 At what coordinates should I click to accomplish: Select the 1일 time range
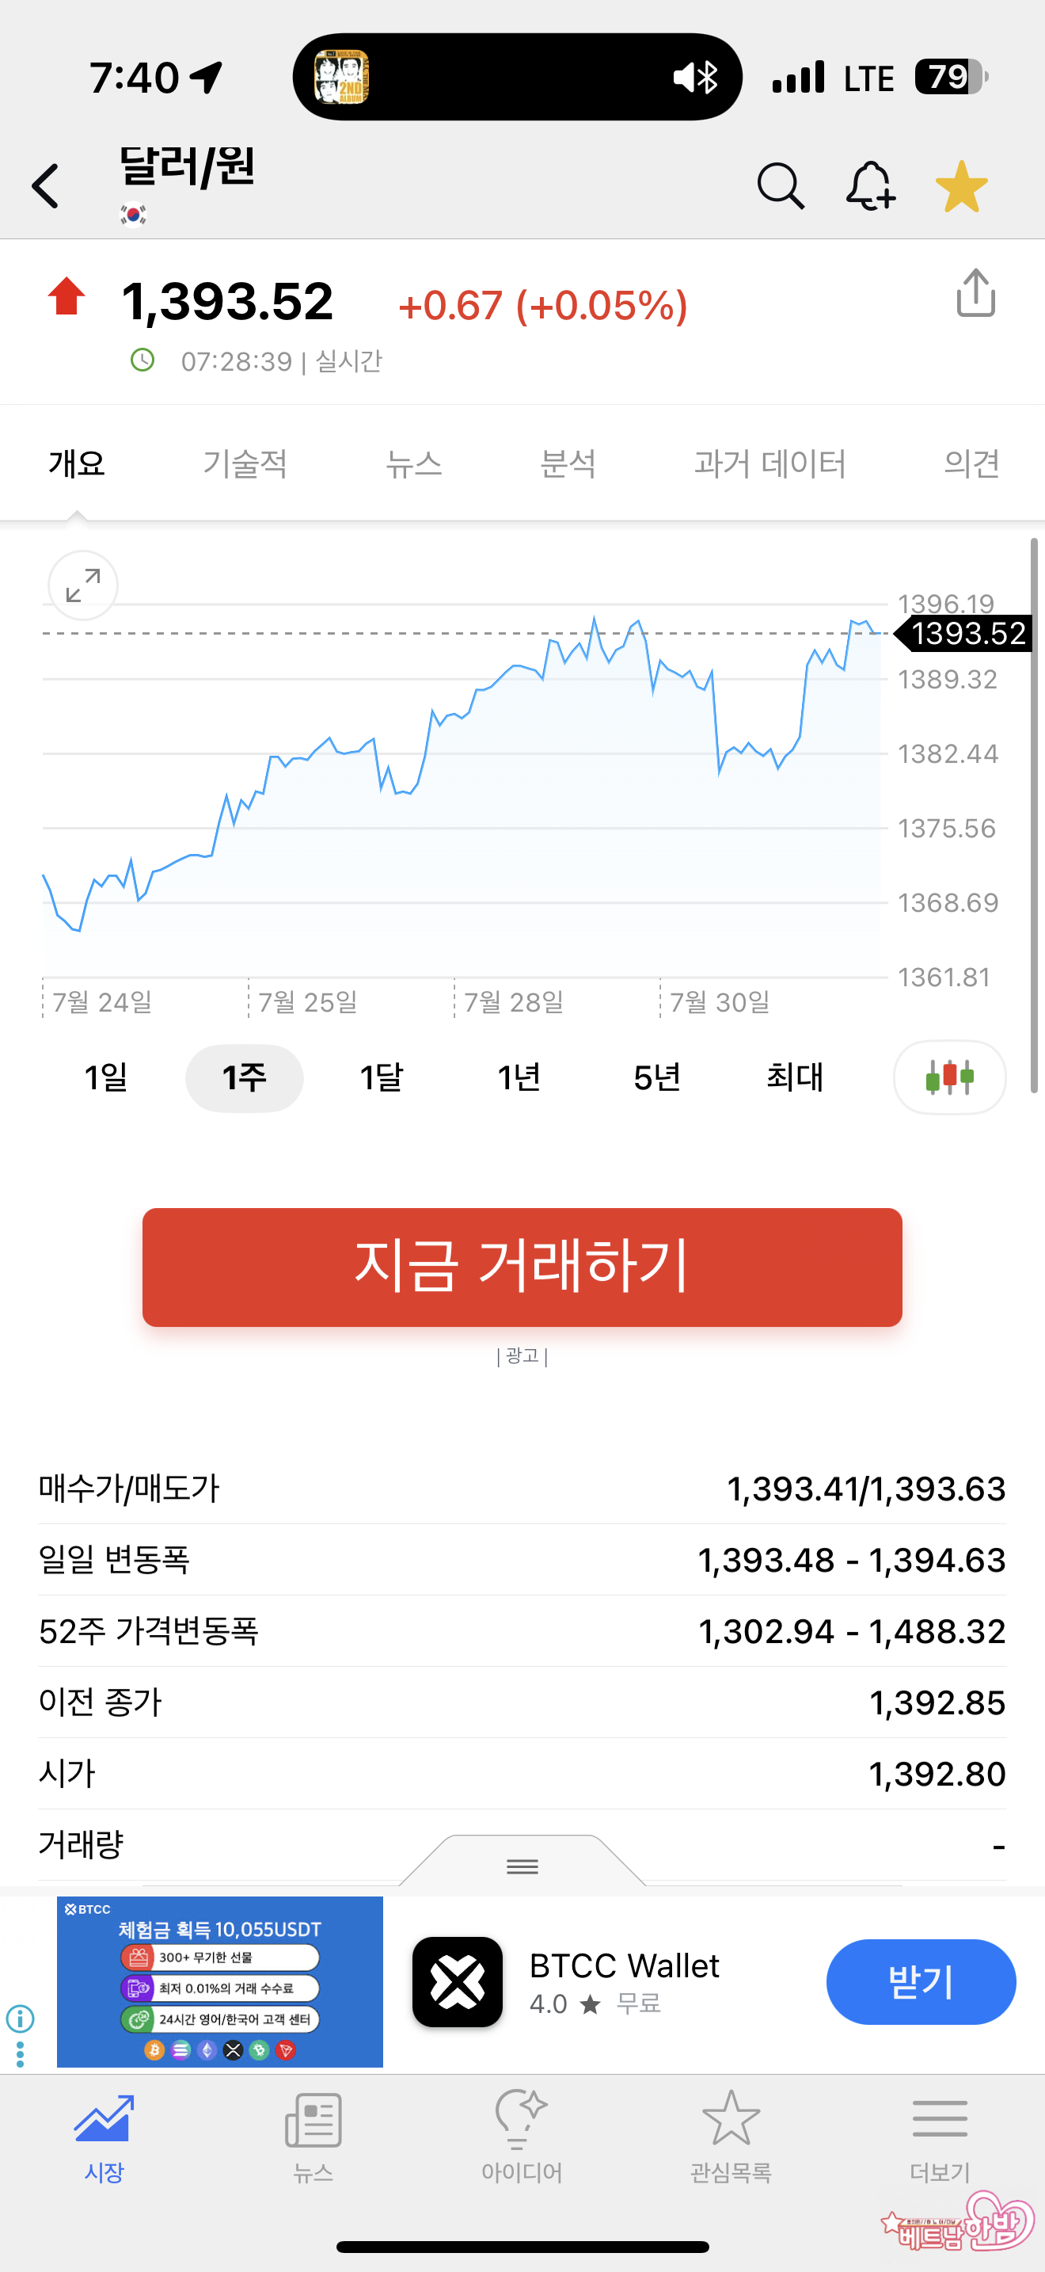pos(106,1077)
